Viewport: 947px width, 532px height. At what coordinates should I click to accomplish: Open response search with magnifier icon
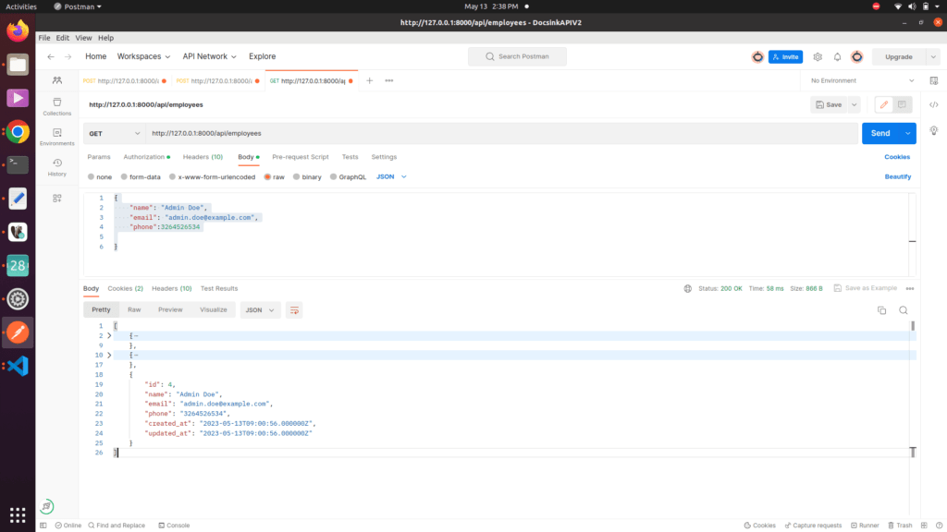pyautogui.click(x=904, y=310)
